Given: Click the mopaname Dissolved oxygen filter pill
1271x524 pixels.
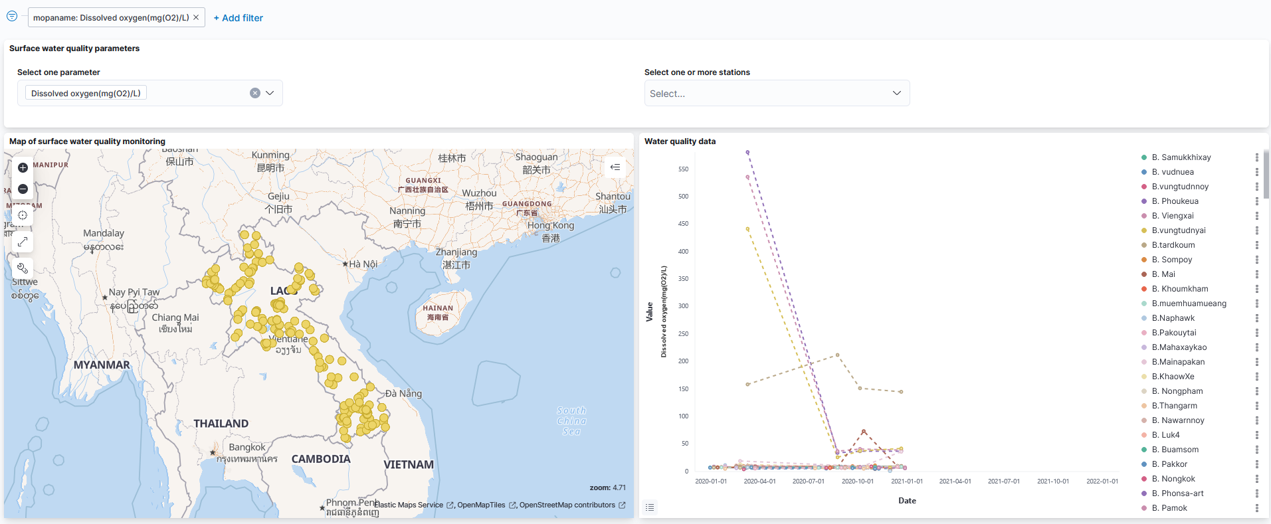Looking at the screenshot, I should tap(110, 18).
